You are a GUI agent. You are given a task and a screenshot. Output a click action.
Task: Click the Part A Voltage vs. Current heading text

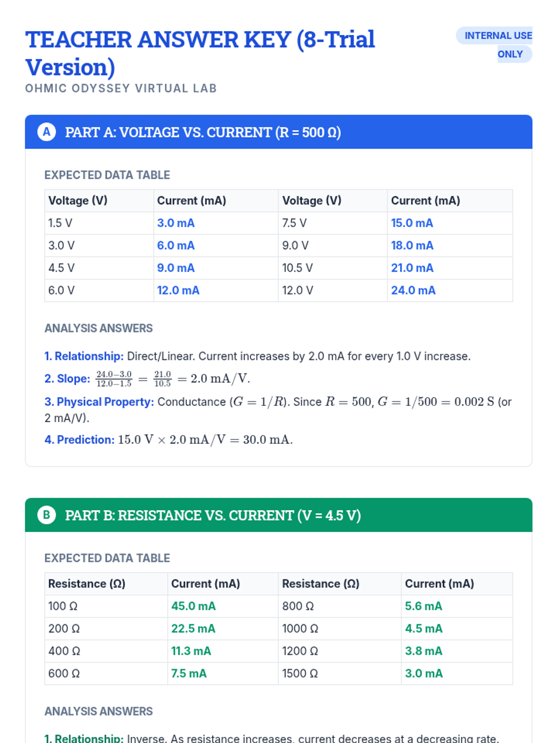tap(203, 132)
